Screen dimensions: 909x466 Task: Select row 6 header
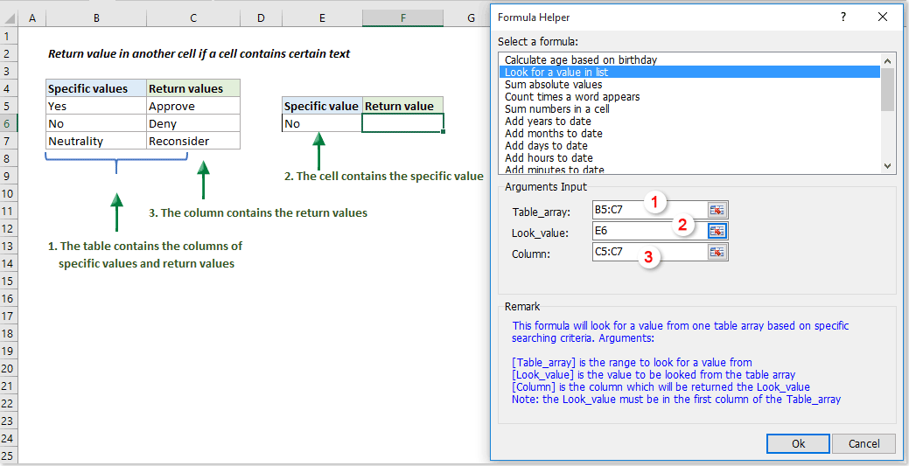click(8, 123)
